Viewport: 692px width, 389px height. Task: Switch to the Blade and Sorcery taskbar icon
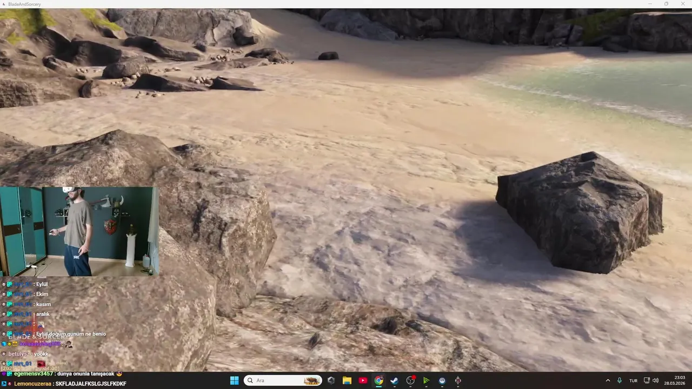(x=458, y=380)
